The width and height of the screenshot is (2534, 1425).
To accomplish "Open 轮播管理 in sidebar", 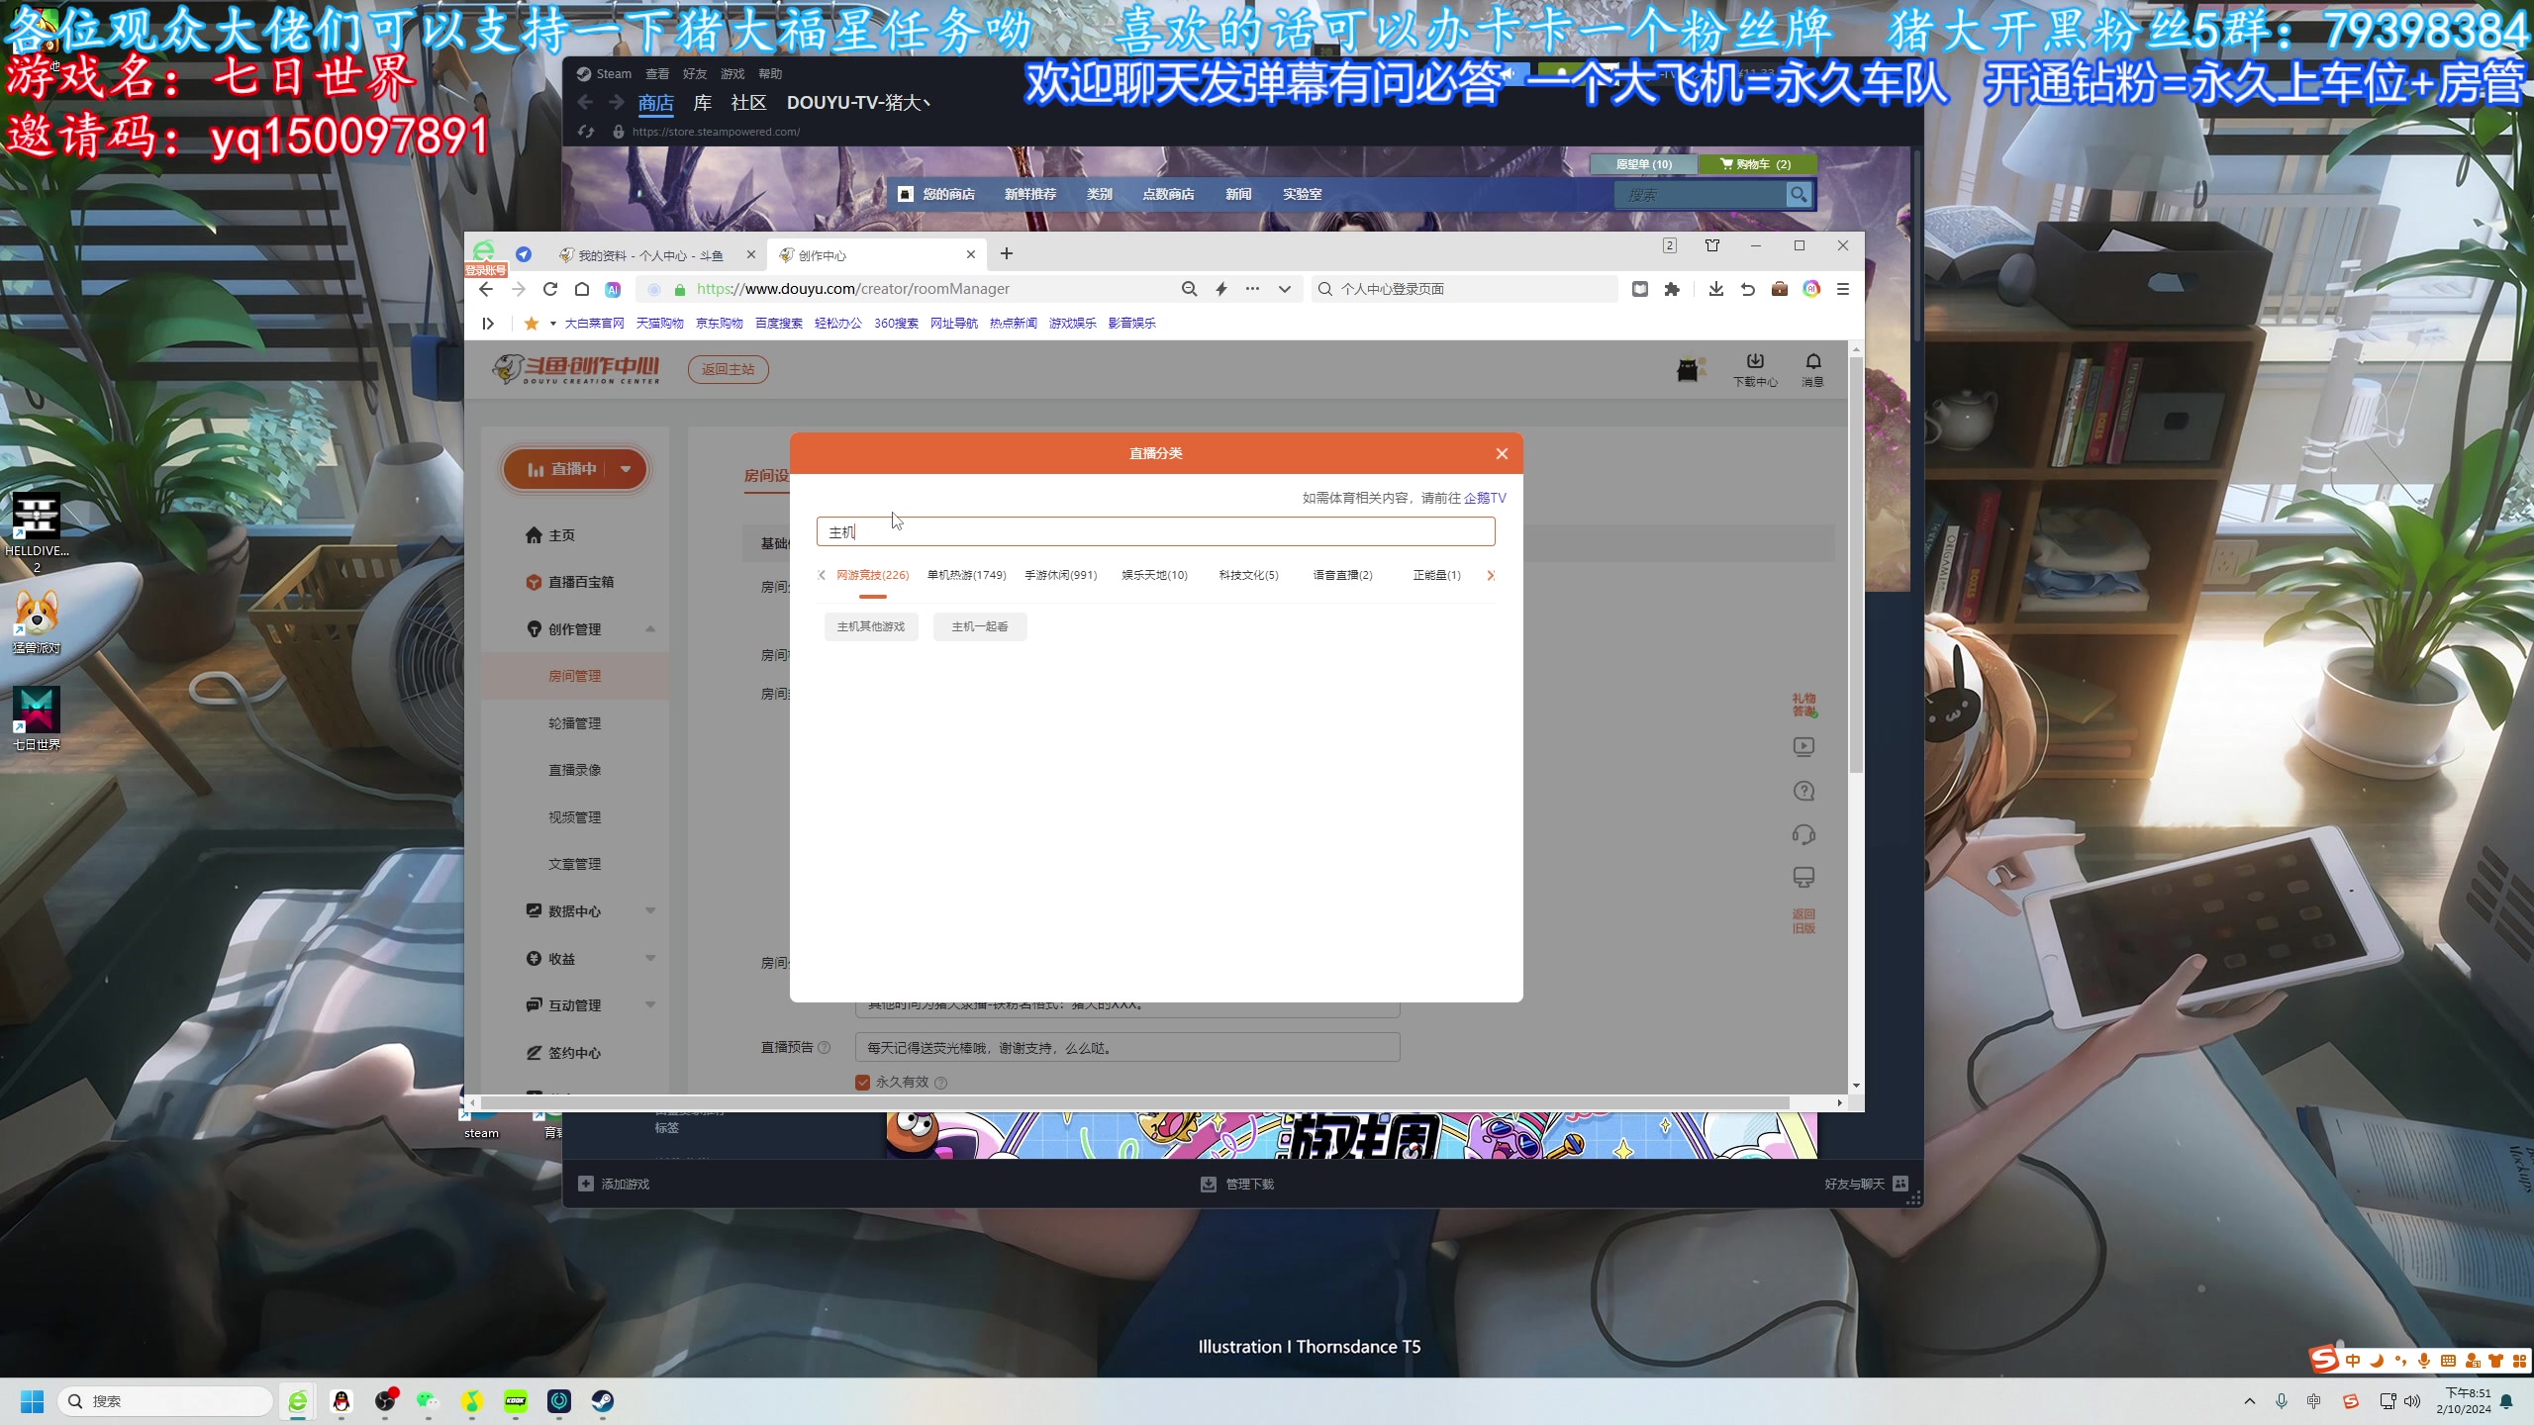I will 575,723.
